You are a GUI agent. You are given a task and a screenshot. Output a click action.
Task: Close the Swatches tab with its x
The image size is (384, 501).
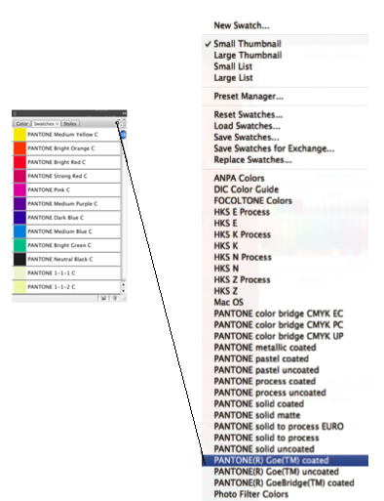(x=58, y=124)
